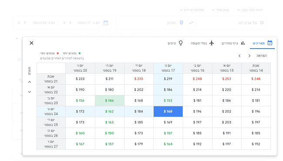Click the right departure dates arrow

(249, 56)
